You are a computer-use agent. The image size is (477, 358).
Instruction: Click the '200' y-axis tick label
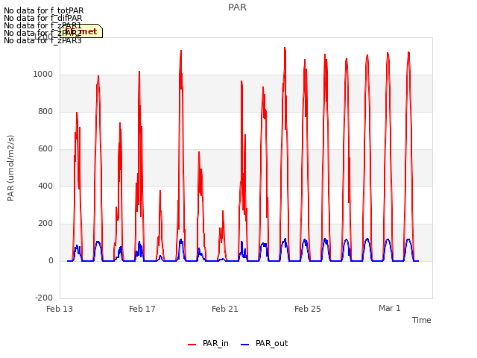pyautogui.click(x=45, y=224)
